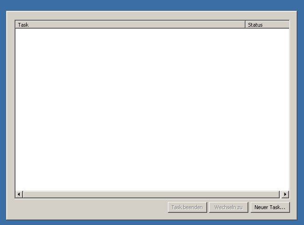Viewport: 304px width, 225px height.
Task: Click the blue desktop background outside the dialog
Action: 151,5
